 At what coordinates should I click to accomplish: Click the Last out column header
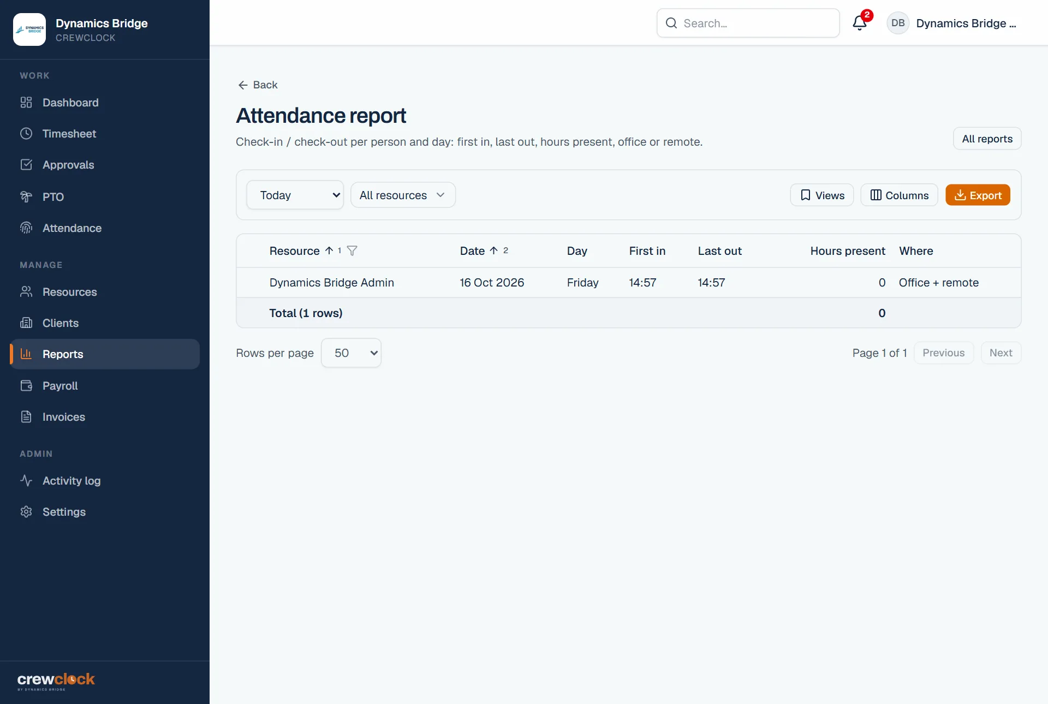(x=719, y=251)
